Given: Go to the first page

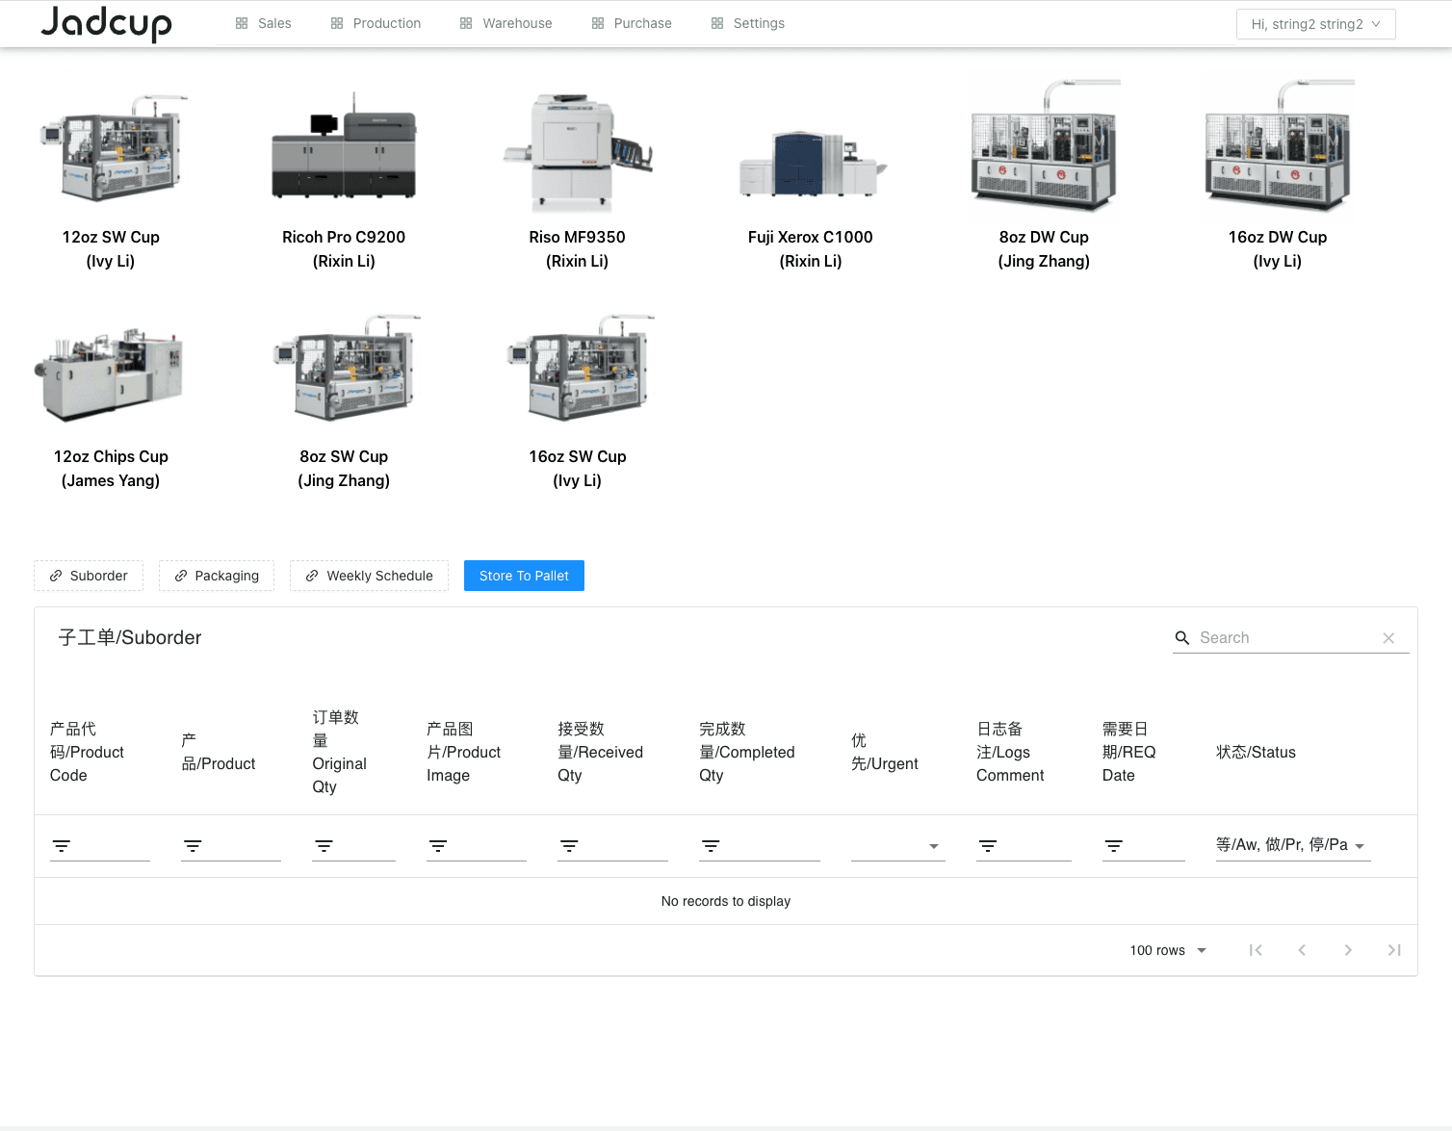Looking at the screenshot, I should (1256, 950).
